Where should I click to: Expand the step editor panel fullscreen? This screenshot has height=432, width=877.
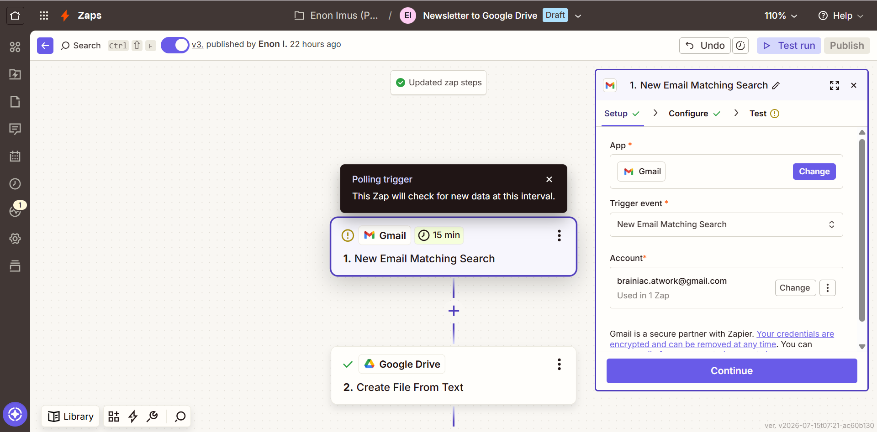pyautogui.click(x=835, y=85)
